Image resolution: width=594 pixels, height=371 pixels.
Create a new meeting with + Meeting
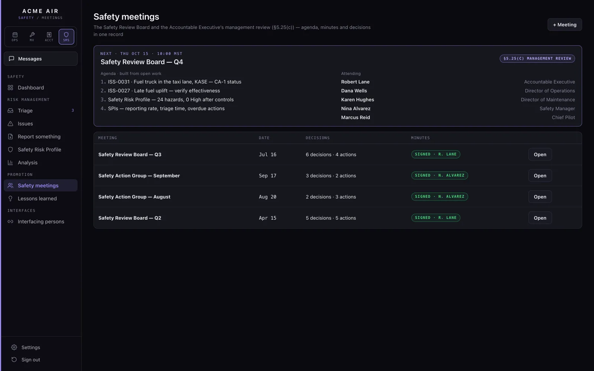565,24
